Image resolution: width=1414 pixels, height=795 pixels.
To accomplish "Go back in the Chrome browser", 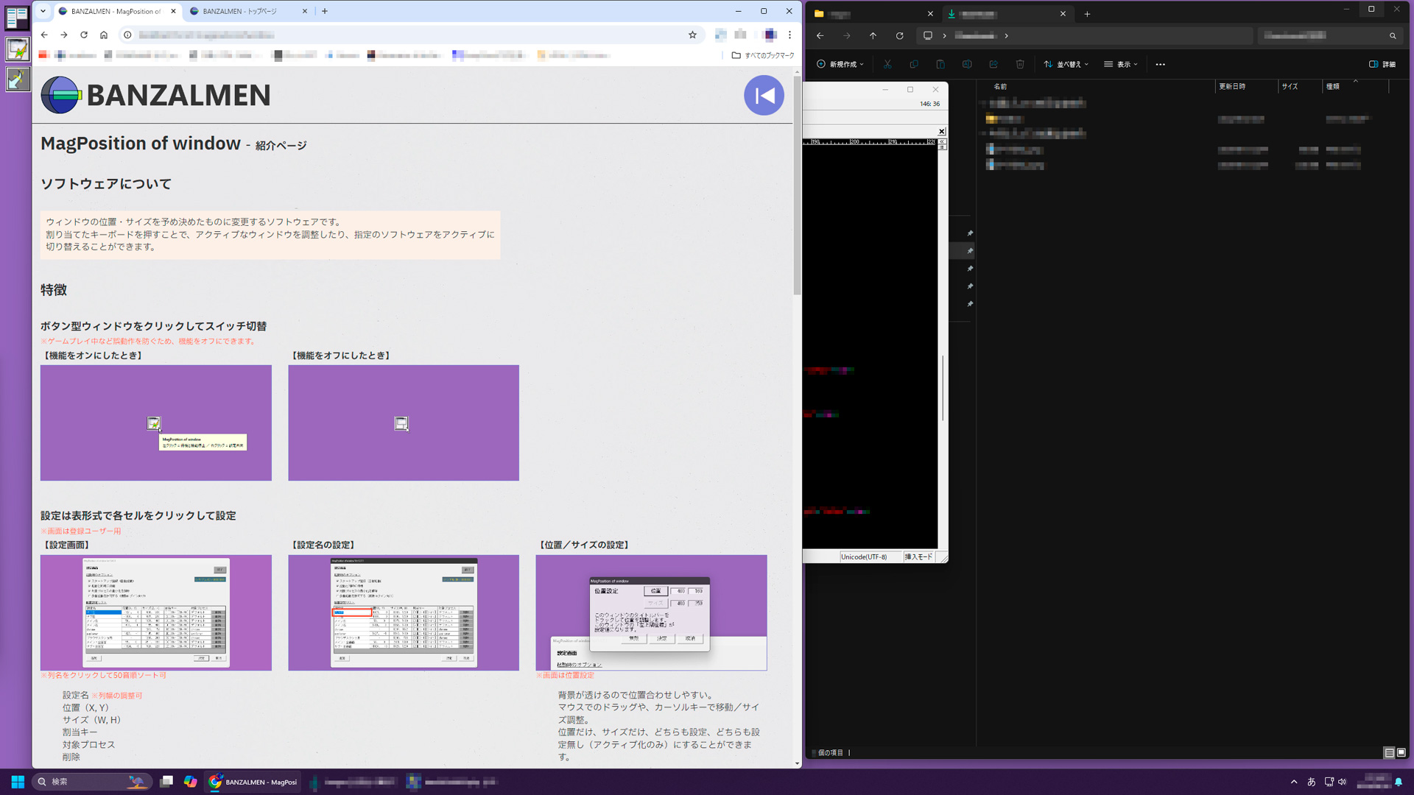I will coord(44,35).
